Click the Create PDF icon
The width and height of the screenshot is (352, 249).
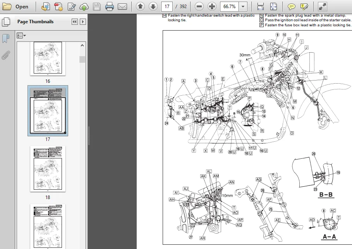point(58,7)
